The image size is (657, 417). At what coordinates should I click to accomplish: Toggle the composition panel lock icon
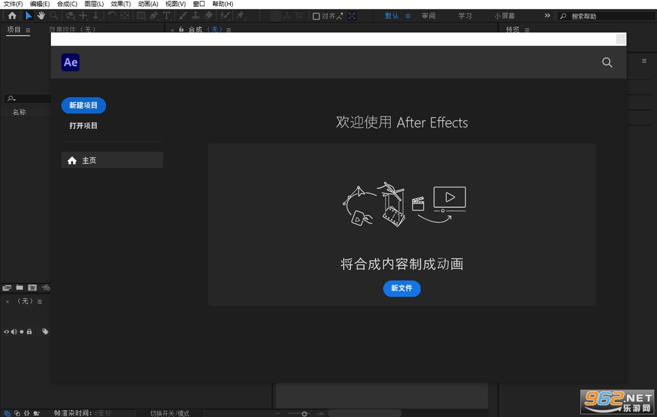[x=181, y=30]
